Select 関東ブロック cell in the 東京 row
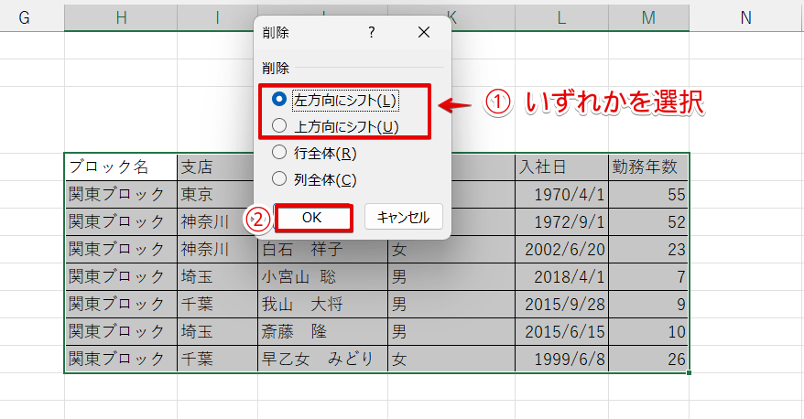Image resolution: width=804 pixels, height=419 pixels. tap(121, 194)
